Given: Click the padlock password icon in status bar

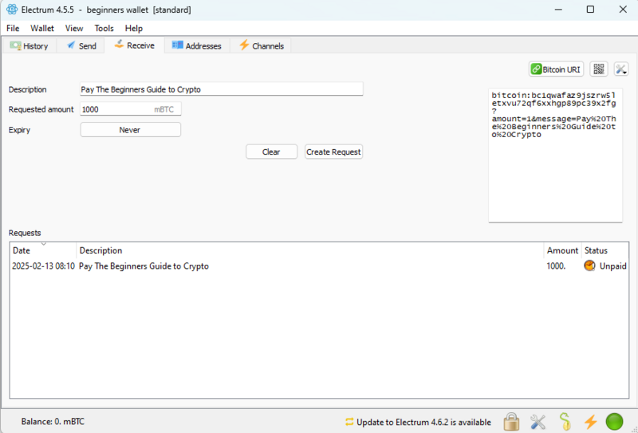Looking at the screenshot, I should coord(511,421).
